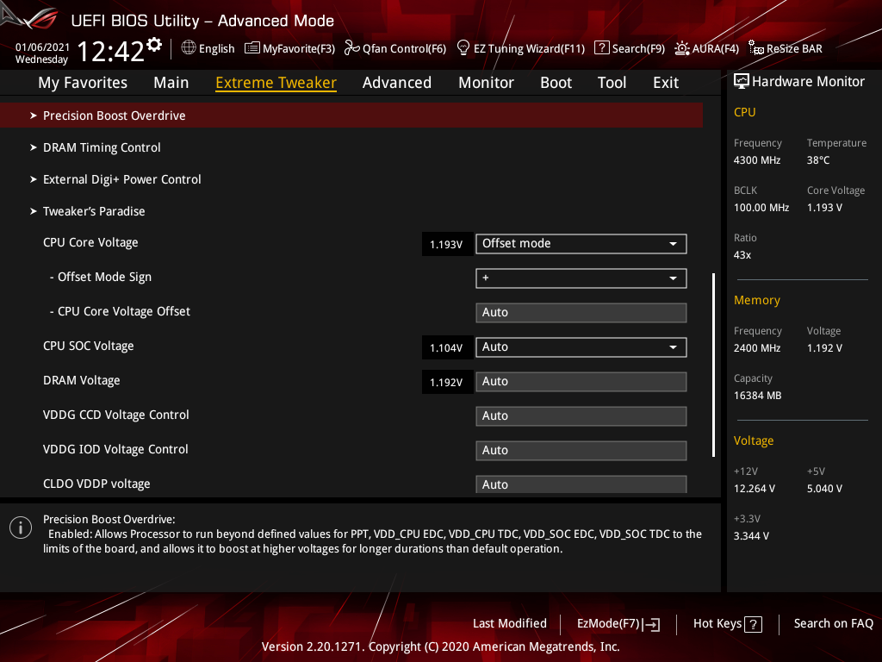The height and width of the screenshot is (662, 882).
Task: Expand Precision Boost Overdrive submenu
Action: point(351,116)
